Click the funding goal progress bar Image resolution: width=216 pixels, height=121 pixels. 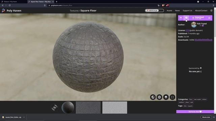pyautogui.click(x=154, y=10)
